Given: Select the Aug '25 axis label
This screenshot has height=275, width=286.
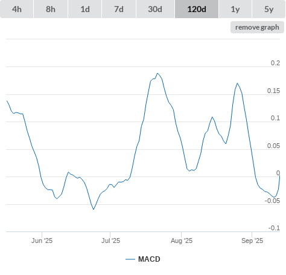Looking at the screenshot, I should 182,241.
